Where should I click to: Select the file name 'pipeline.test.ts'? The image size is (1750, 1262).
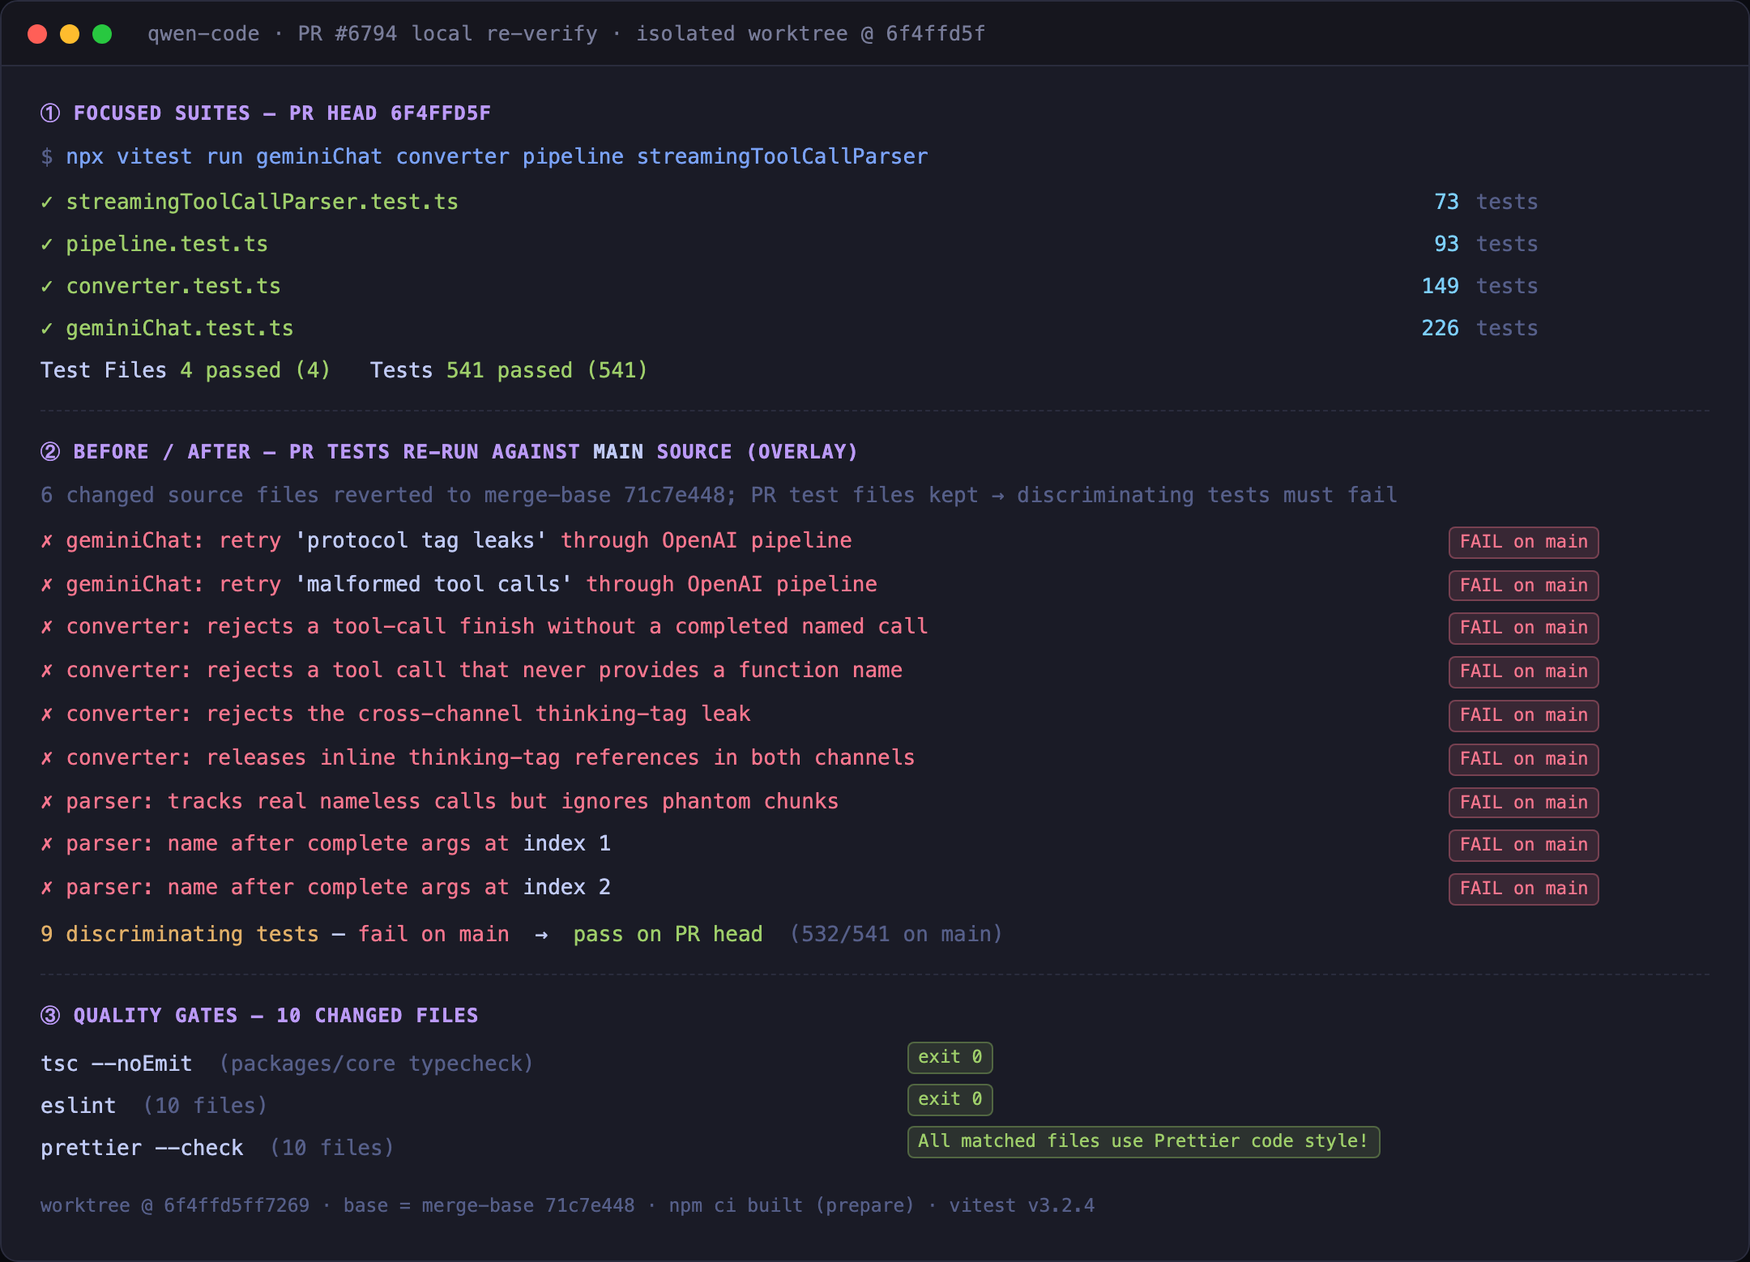pos(167,244)
